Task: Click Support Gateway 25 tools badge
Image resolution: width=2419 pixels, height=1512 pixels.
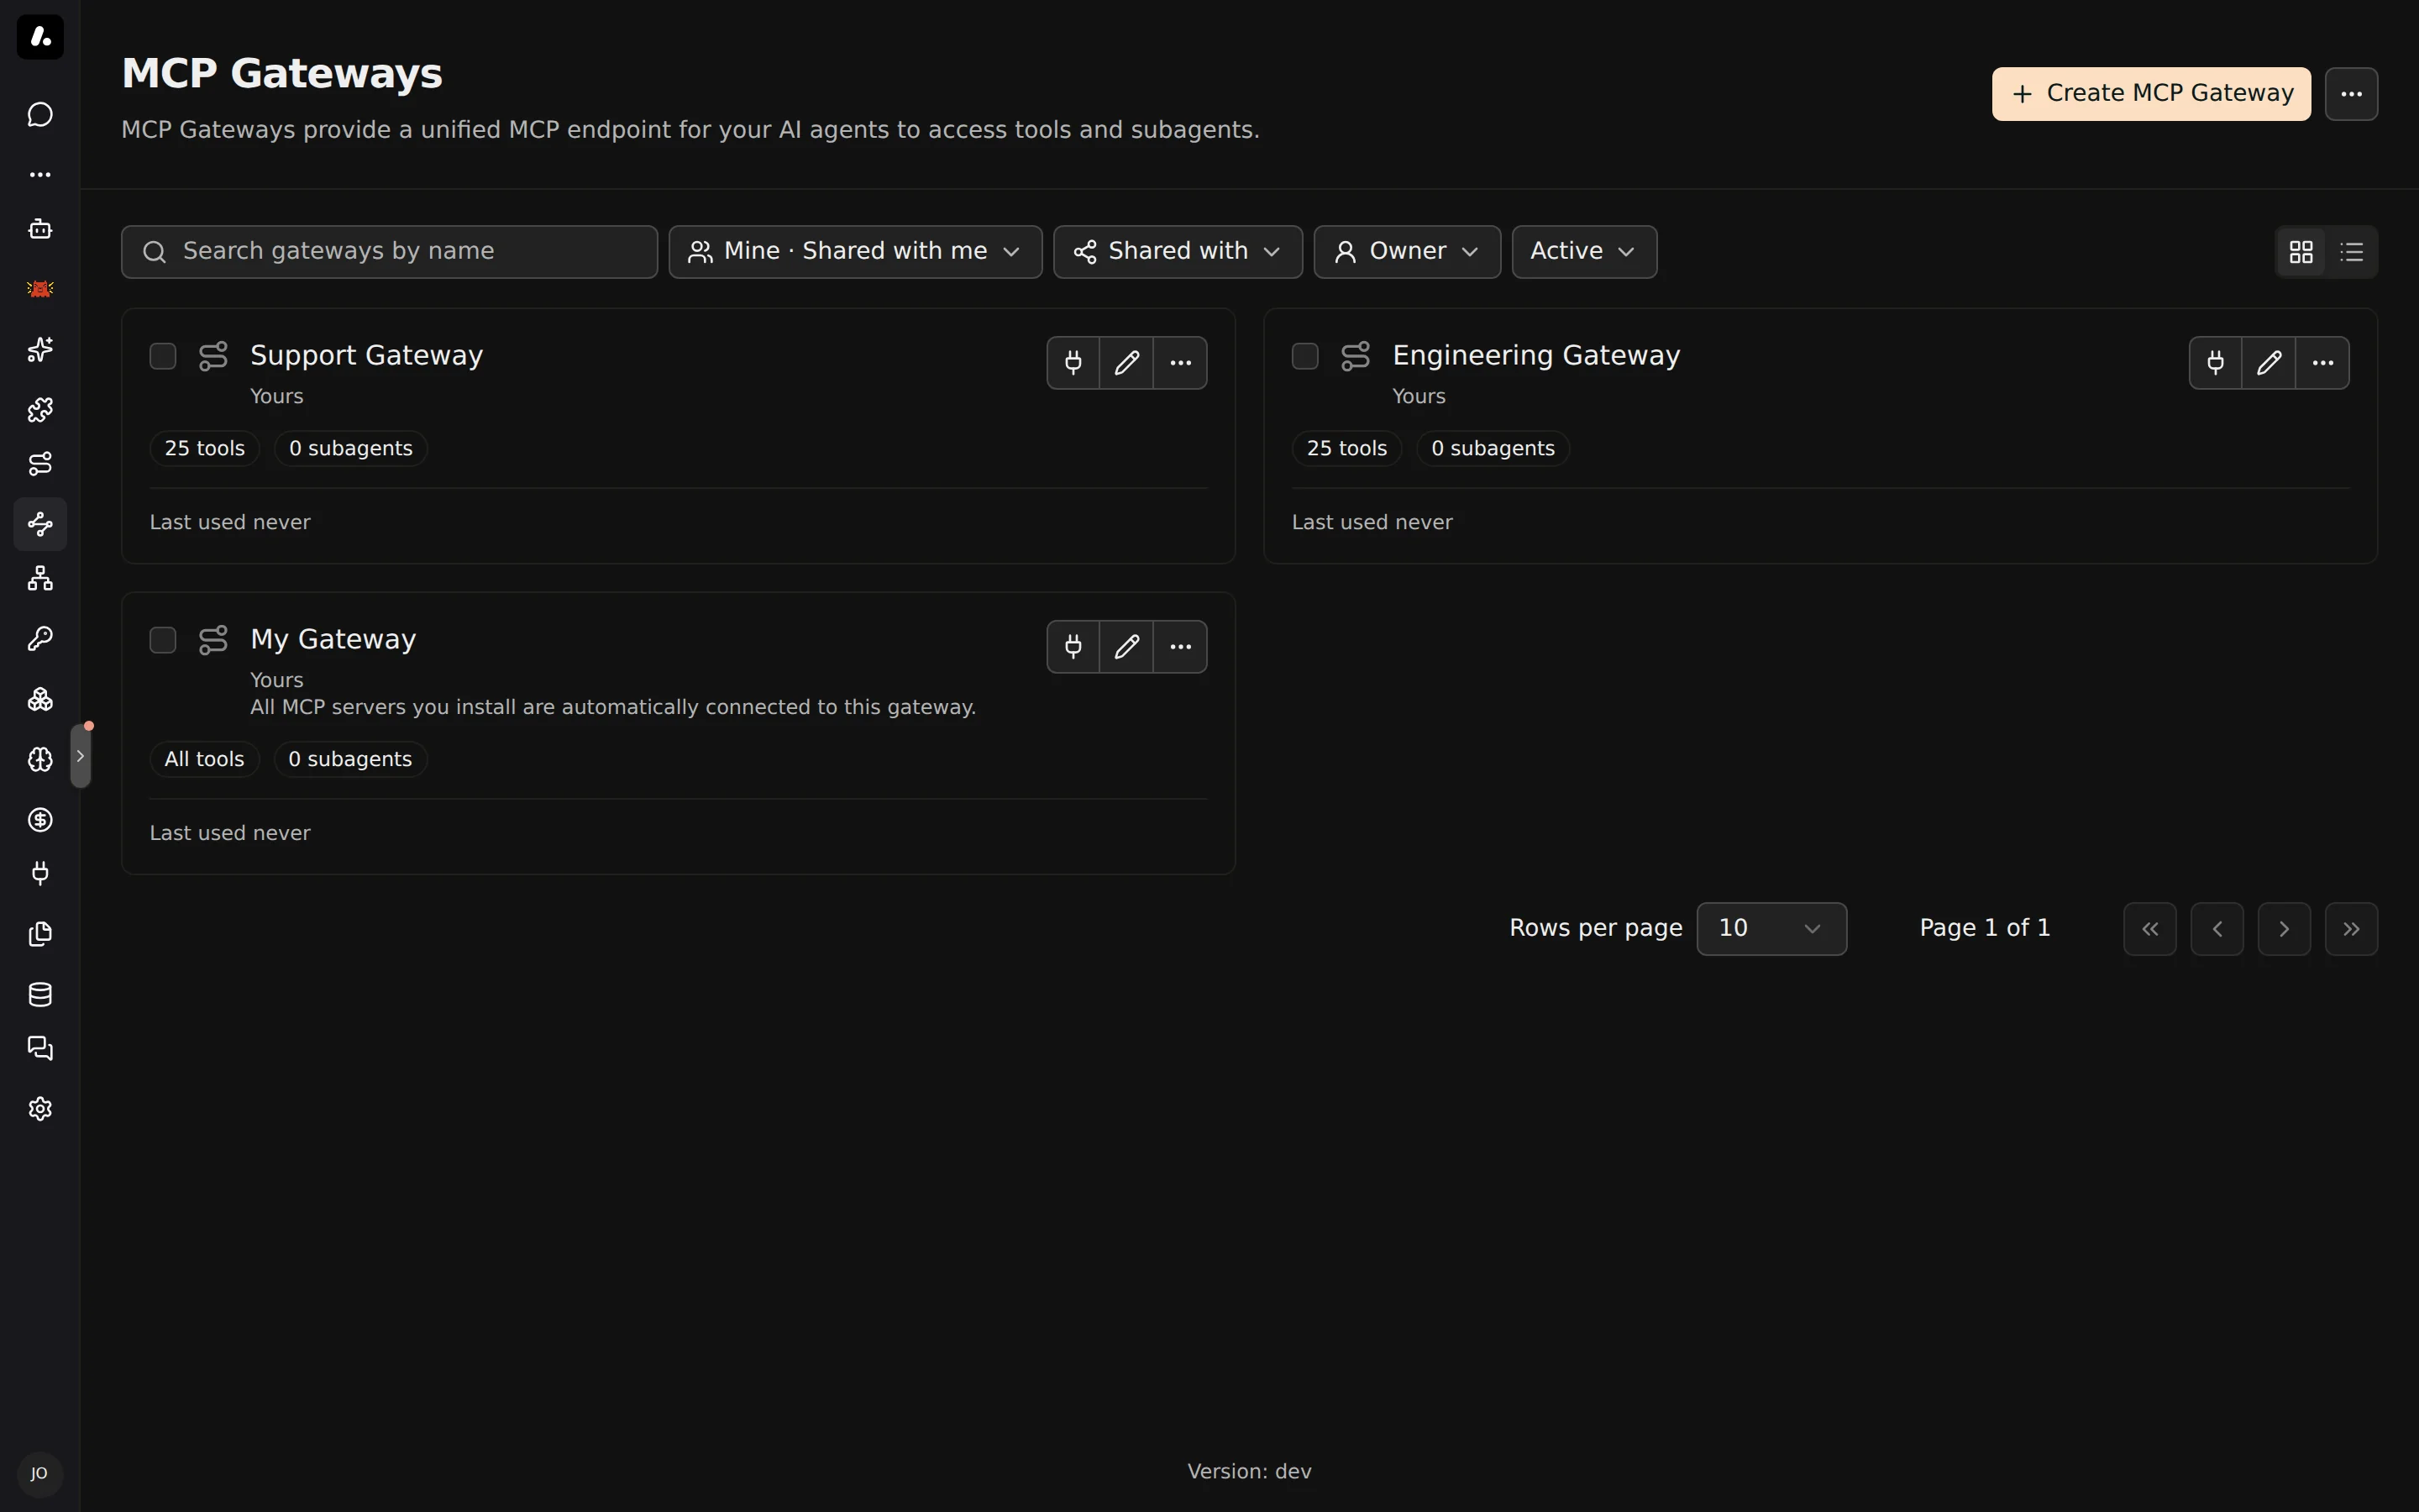Action: 204,448
